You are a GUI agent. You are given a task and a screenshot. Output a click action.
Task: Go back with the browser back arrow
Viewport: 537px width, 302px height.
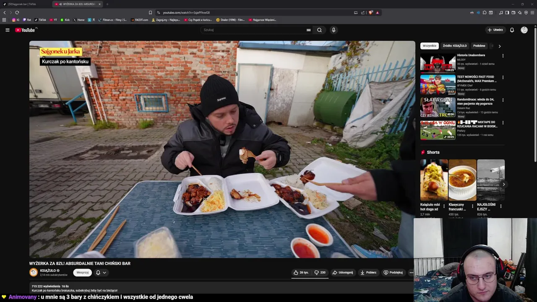5,13
